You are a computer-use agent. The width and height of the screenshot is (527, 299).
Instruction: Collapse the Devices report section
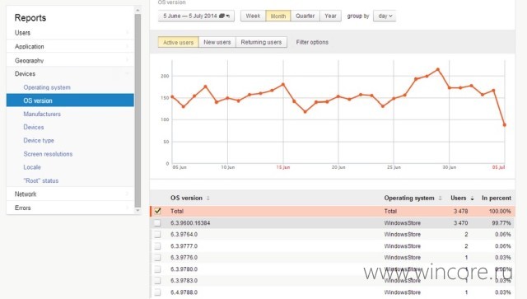pos(70,73)
